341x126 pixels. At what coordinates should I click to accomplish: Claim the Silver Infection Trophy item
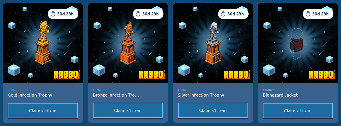[213, 111]
